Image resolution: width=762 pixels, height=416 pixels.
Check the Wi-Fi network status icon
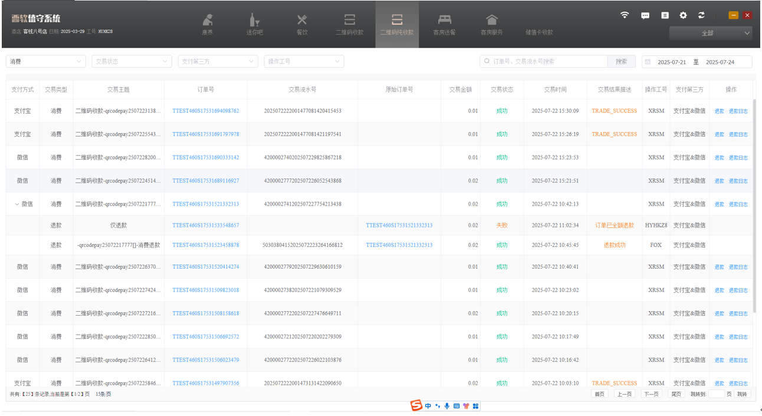click(x=625, y=15)
